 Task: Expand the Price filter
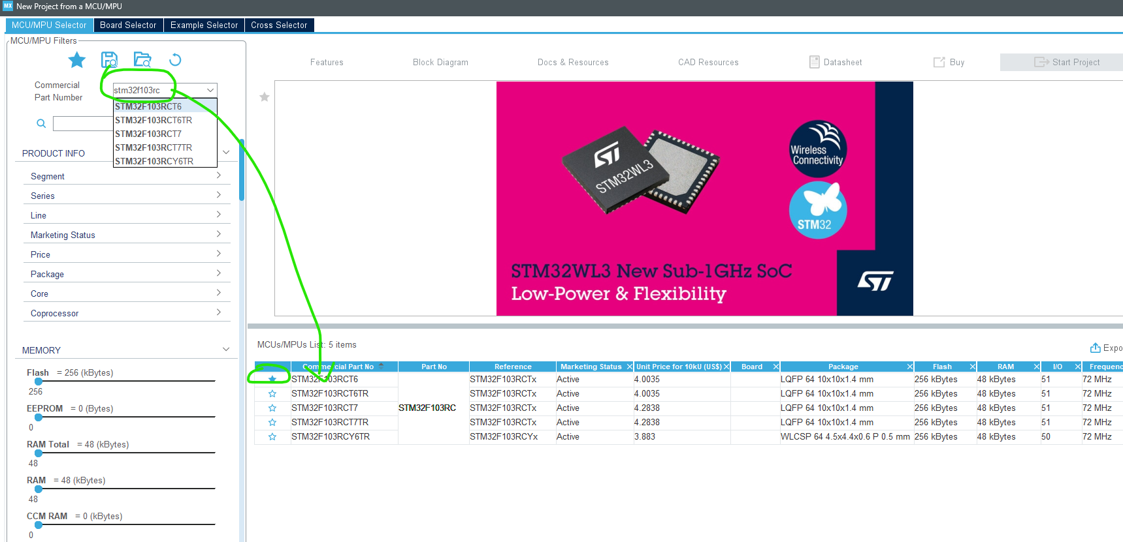coord(126,254)
